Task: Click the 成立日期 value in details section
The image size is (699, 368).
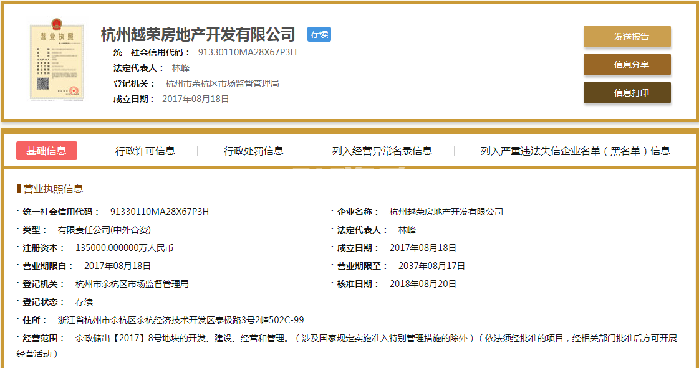Action: (423, 248)
